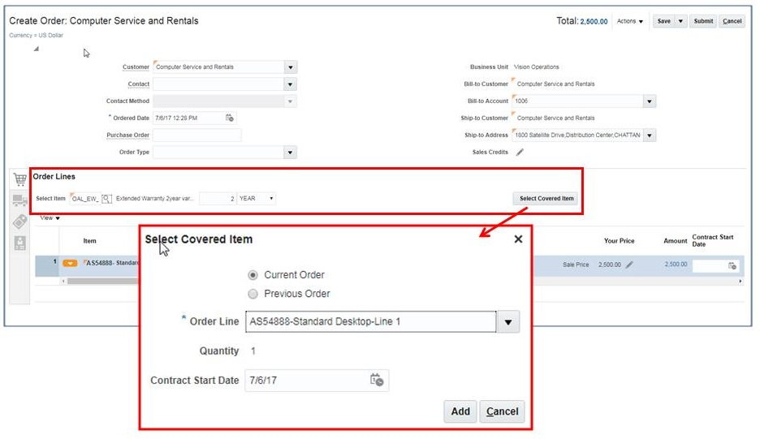The height and width of the screenshot is (439, 760).
Task: Click the pricing tag icon in sidebar
Action: [20, 222]
